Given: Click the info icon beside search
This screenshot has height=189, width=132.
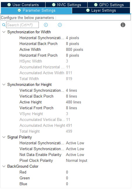Looking at the screenshot, I should click(x=123, y=25).
